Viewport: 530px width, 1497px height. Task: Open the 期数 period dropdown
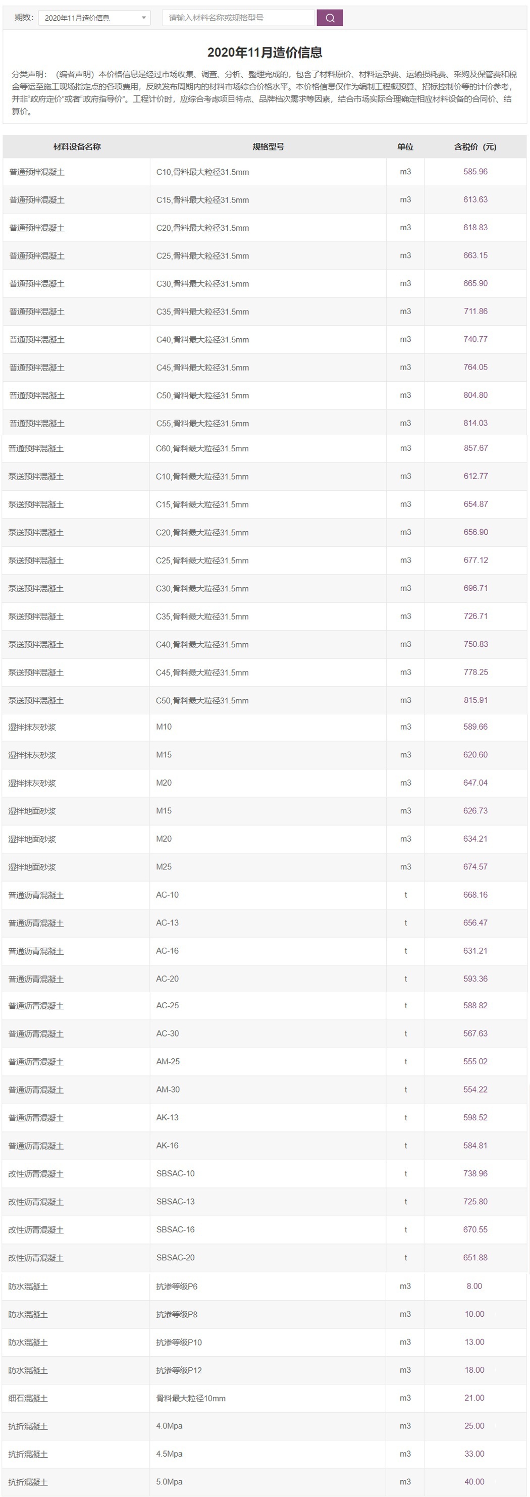pos(94,18)
